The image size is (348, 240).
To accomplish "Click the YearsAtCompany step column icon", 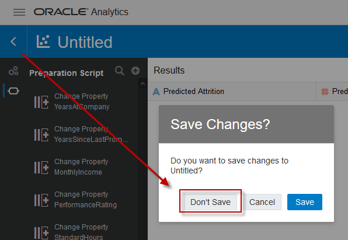I will click(41, 102).
